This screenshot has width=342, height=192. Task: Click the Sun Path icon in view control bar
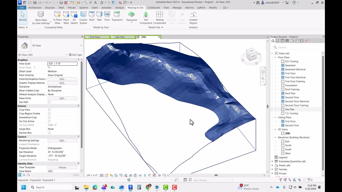point(111,175)
